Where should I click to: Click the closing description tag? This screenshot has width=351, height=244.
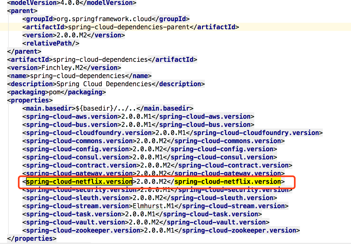click(x=178, y=84)
